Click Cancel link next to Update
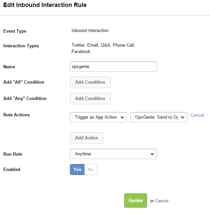Screen dimensions: 210x215 [x=162, y=201]
